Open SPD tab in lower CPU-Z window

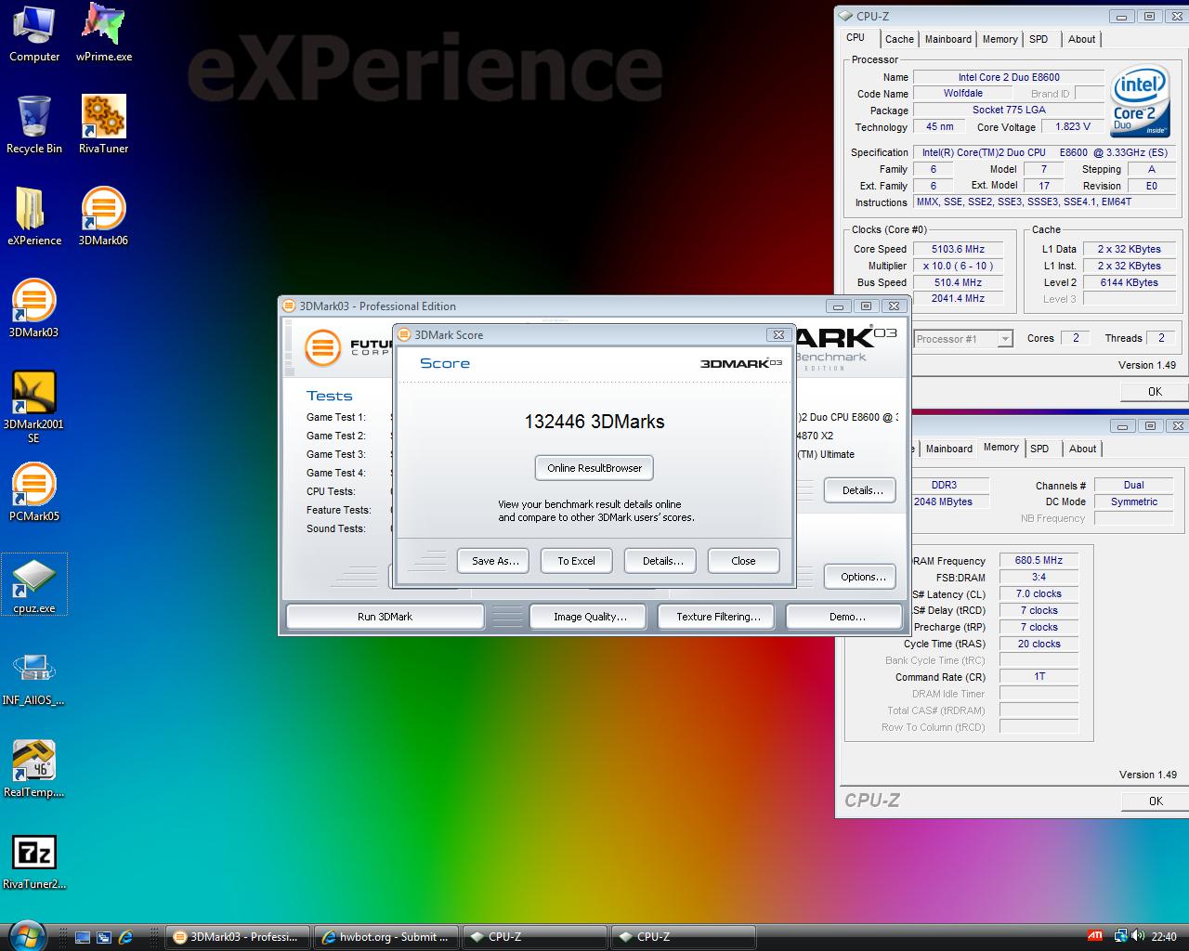[x=1040, y=449]
